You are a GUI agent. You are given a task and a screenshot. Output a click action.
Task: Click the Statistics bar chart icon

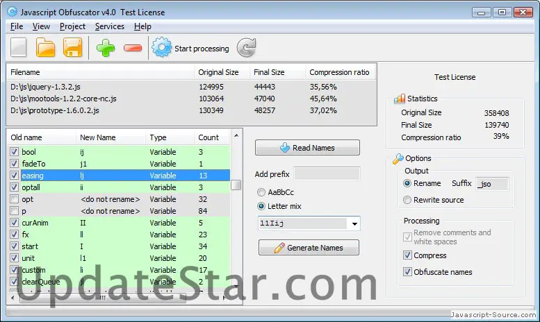click(x=400, y=99)
